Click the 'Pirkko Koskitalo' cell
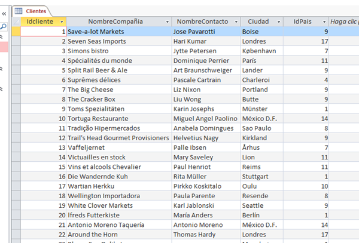The width and height of the screenshot is (359, 243). pos(206,186)
